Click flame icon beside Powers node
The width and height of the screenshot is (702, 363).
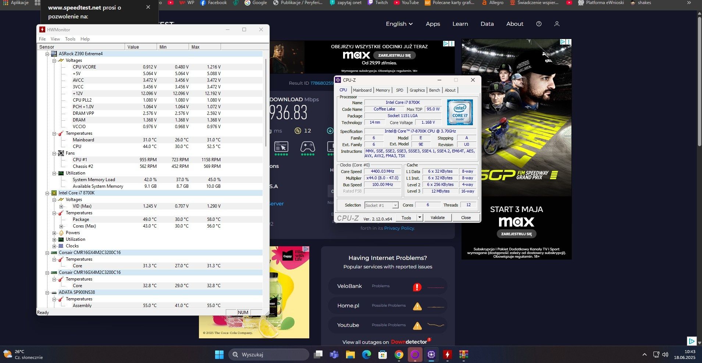(61, 233)
